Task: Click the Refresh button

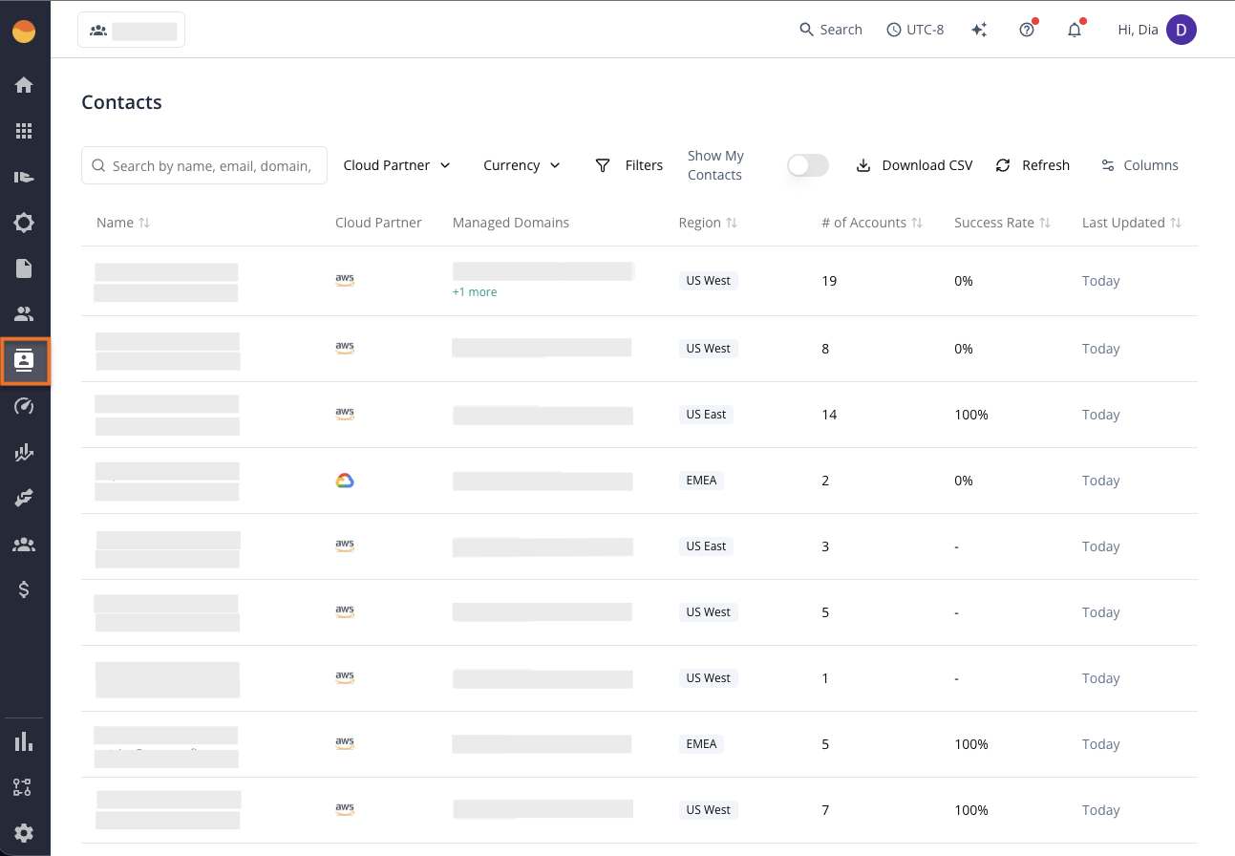Action: coord(1033,165)
